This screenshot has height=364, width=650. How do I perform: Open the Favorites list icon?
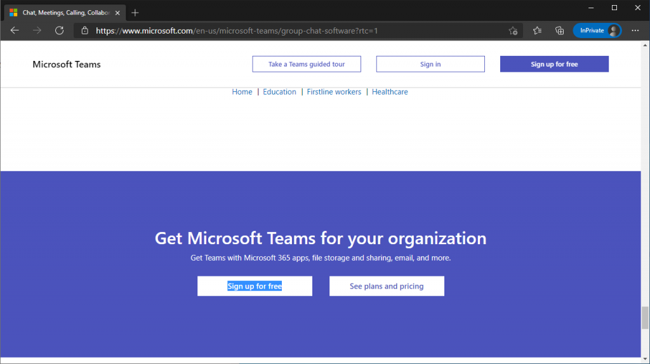point(537,30)
